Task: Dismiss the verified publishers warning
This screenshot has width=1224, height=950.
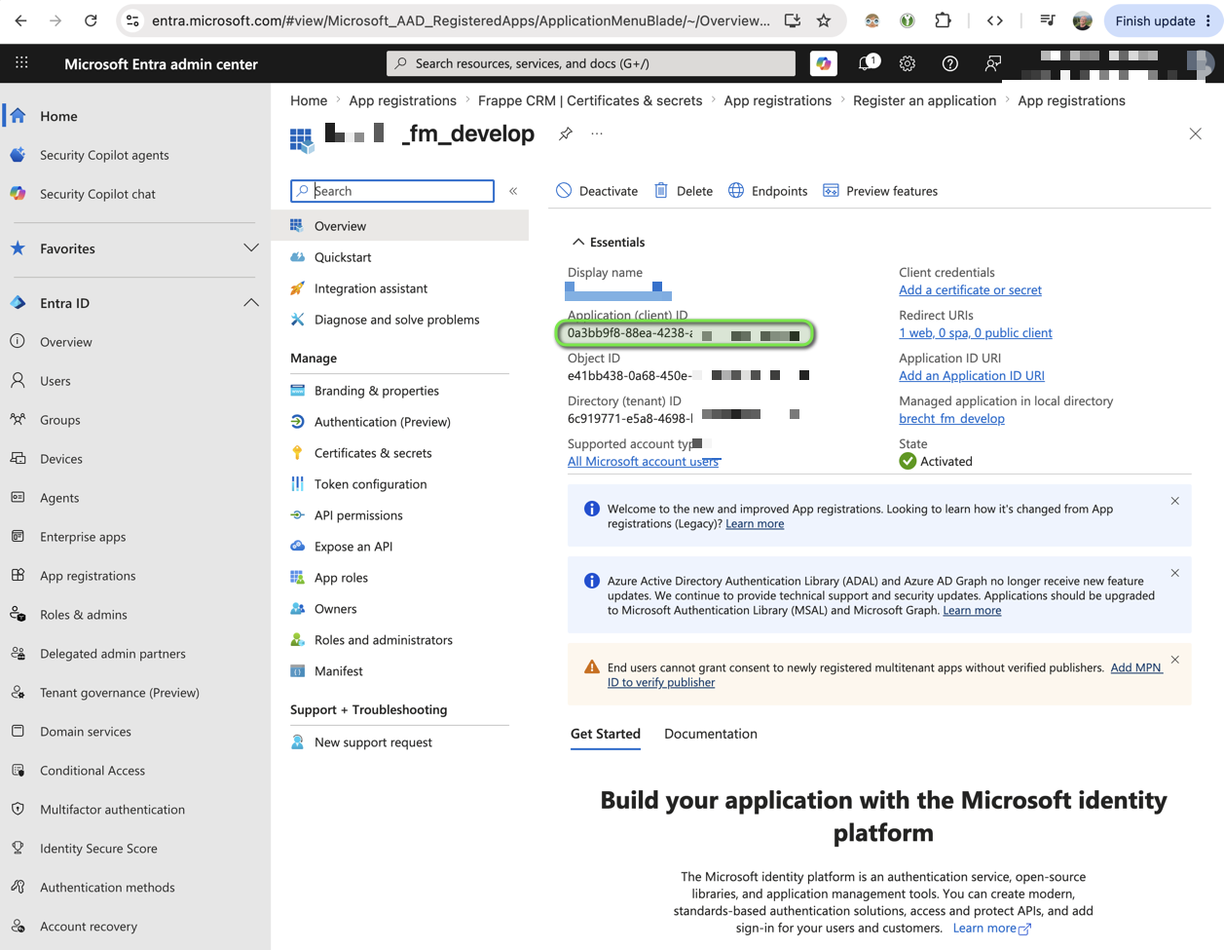Action: click(1174, 660)
